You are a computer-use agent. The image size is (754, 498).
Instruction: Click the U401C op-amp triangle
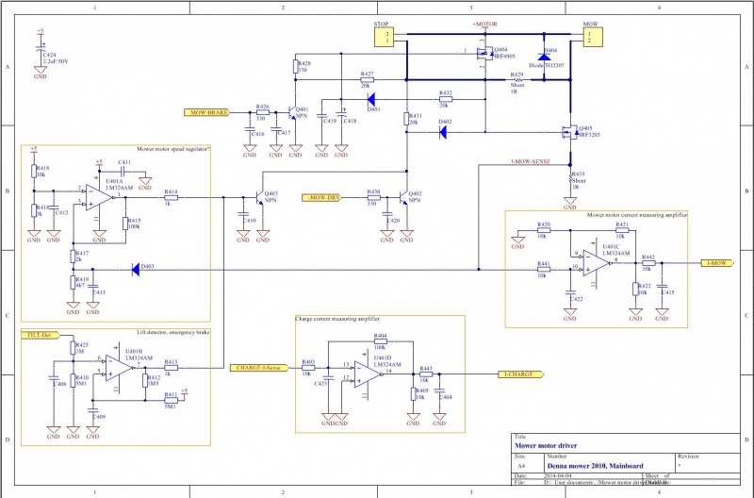point(597,263)
